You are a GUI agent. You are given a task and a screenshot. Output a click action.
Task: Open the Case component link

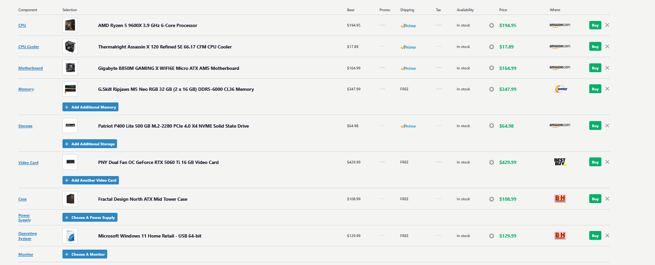coord(22,199)
